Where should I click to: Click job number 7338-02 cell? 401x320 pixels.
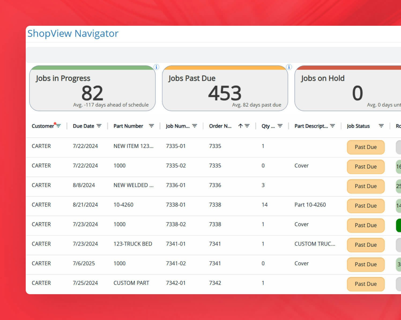176,224
